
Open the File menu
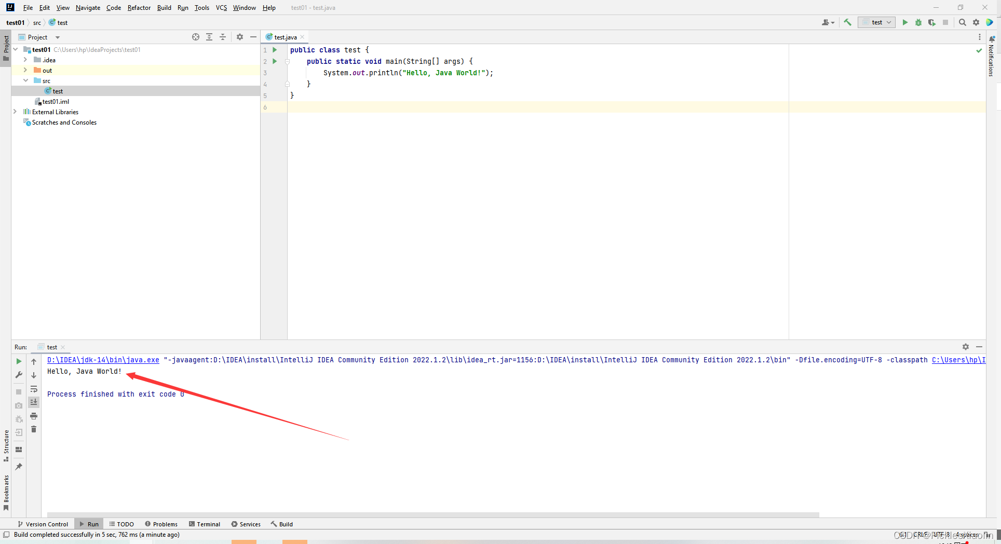pos(28,7)
